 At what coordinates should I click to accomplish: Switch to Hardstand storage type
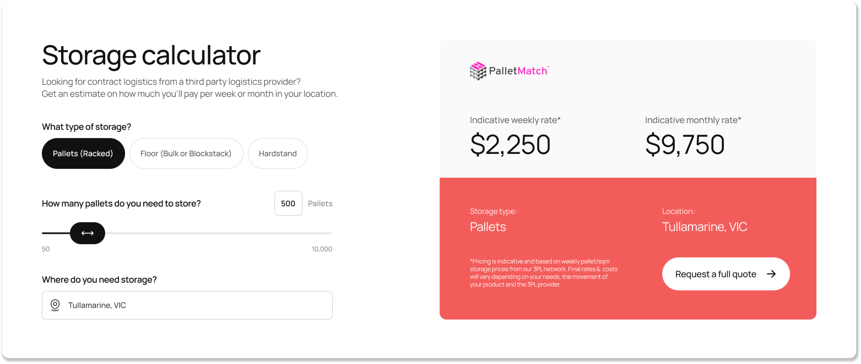[x=278, y=153]
